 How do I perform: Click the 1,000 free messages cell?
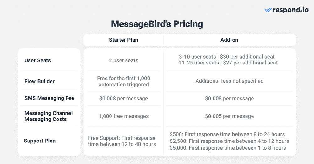[x=123, y=116]
